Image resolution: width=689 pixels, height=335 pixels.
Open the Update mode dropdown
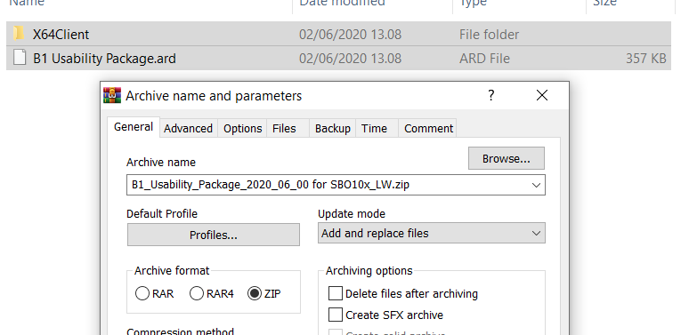[432, 234]
